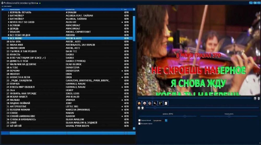Adjust the уровень (80%) volume slider handle
The height and width of the screenshot is (145, 261).
[185, 116]
